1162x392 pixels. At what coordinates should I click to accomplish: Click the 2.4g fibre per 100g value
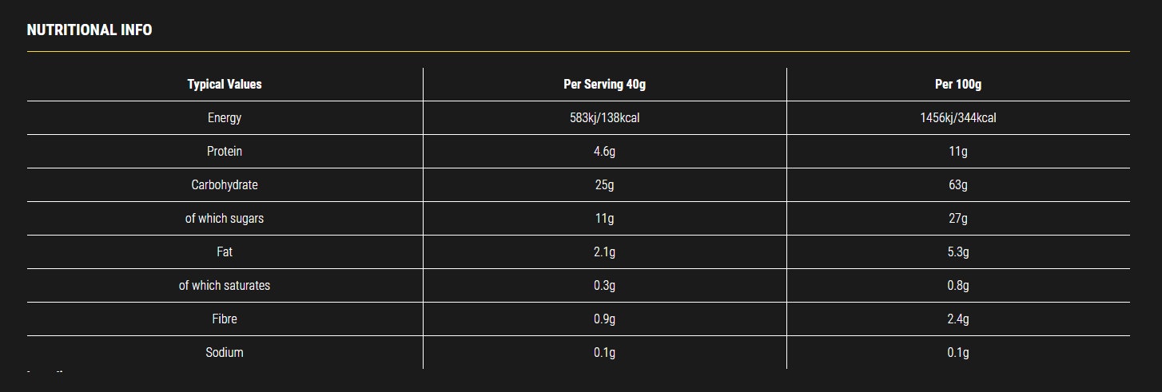pyautogui.click(x=958, y=319)
